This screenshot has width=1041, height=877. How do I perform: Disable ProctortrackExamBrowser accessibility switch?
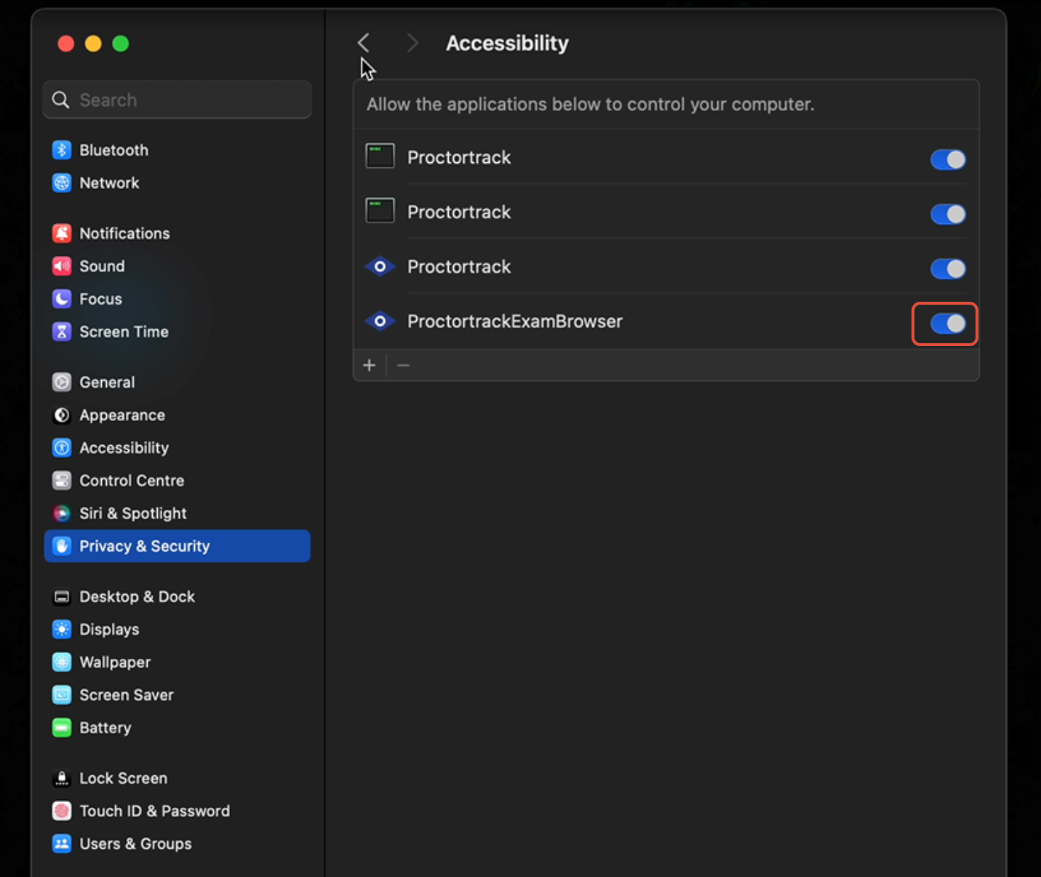click(x=948, y=324)
